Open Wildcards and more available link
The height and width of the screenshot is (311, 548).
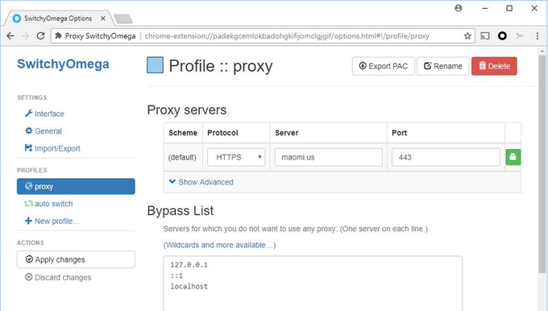click(219, 245)
